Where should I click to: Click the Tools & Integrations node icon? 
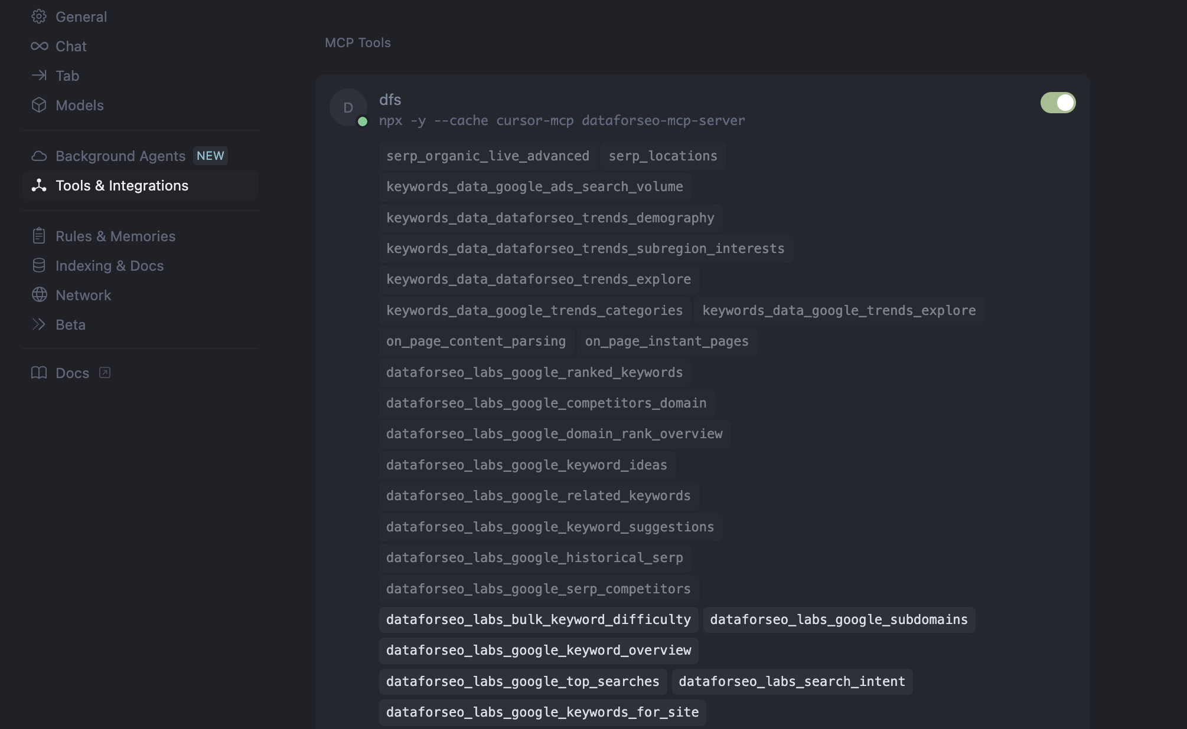pyautogui.click(x=39, y=185)
